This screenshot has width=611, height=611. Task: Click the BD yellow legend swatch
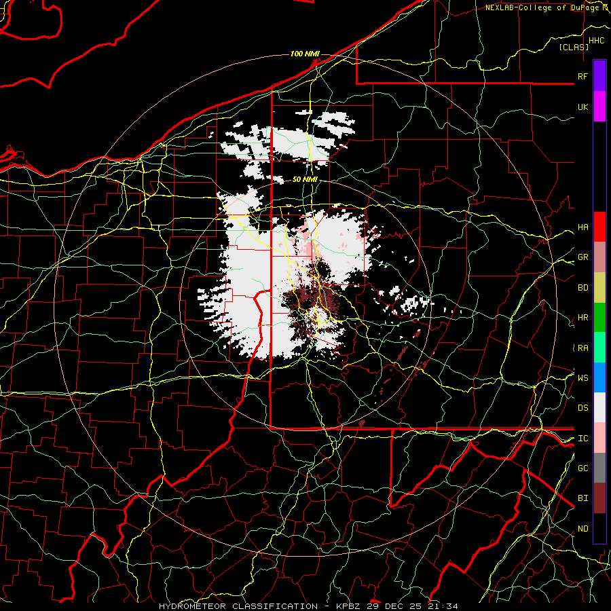pos(599,287)
